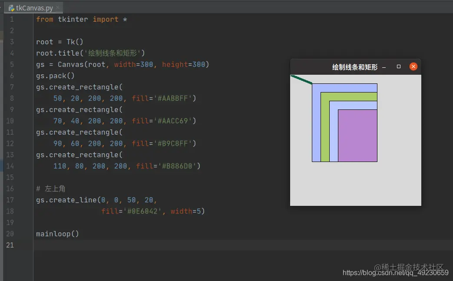The height and width of the screenshot is (281, 453).
Task: Maximize the 绘制线条和矩形 window
Action: tap(399, 66)
